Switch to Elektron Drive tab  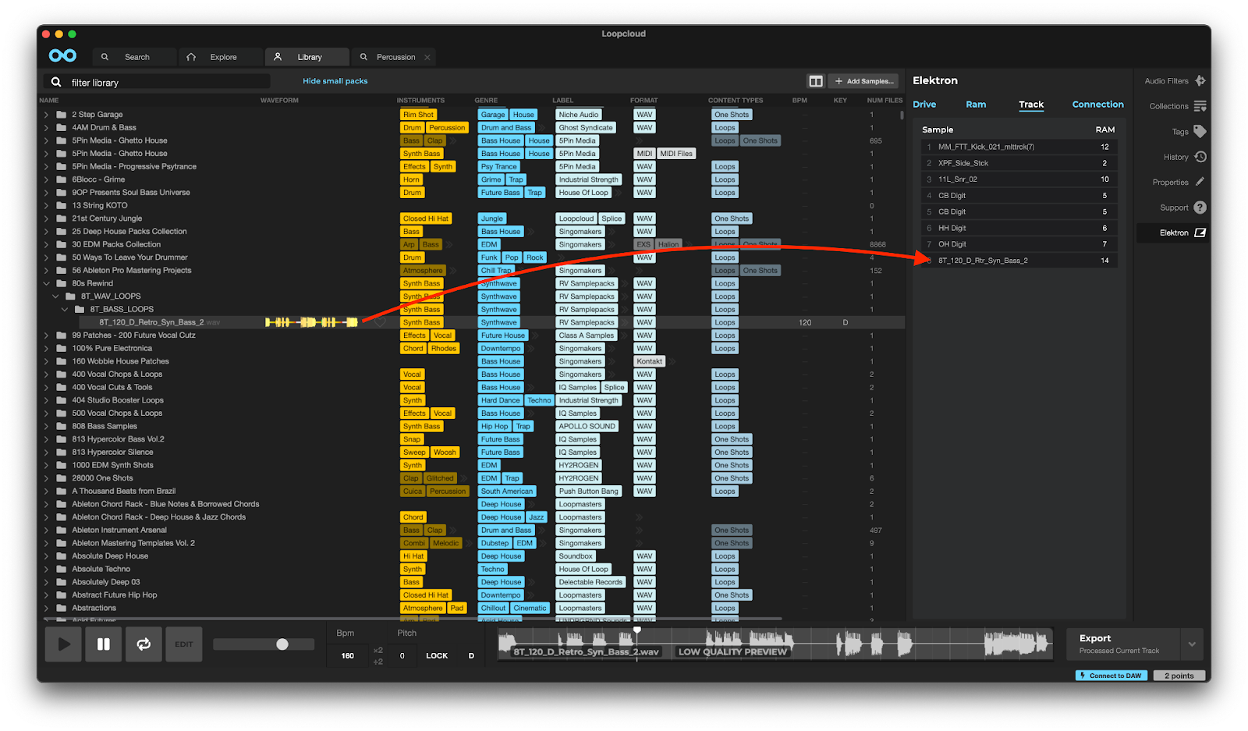(924, 105)
